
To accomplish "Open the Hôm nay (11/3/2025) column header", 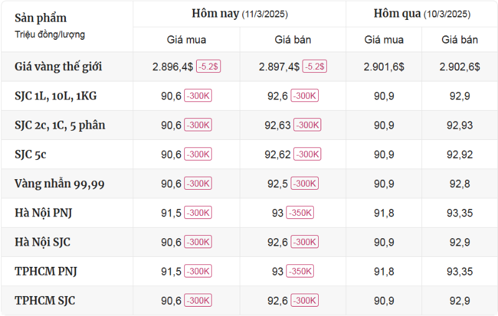I will pyautogui.click(x=240, y=14).
